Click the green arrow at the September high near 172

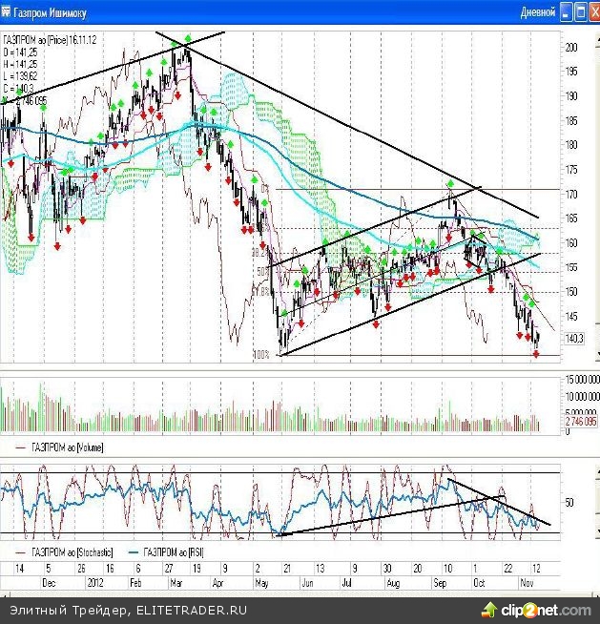pos(450,183)
